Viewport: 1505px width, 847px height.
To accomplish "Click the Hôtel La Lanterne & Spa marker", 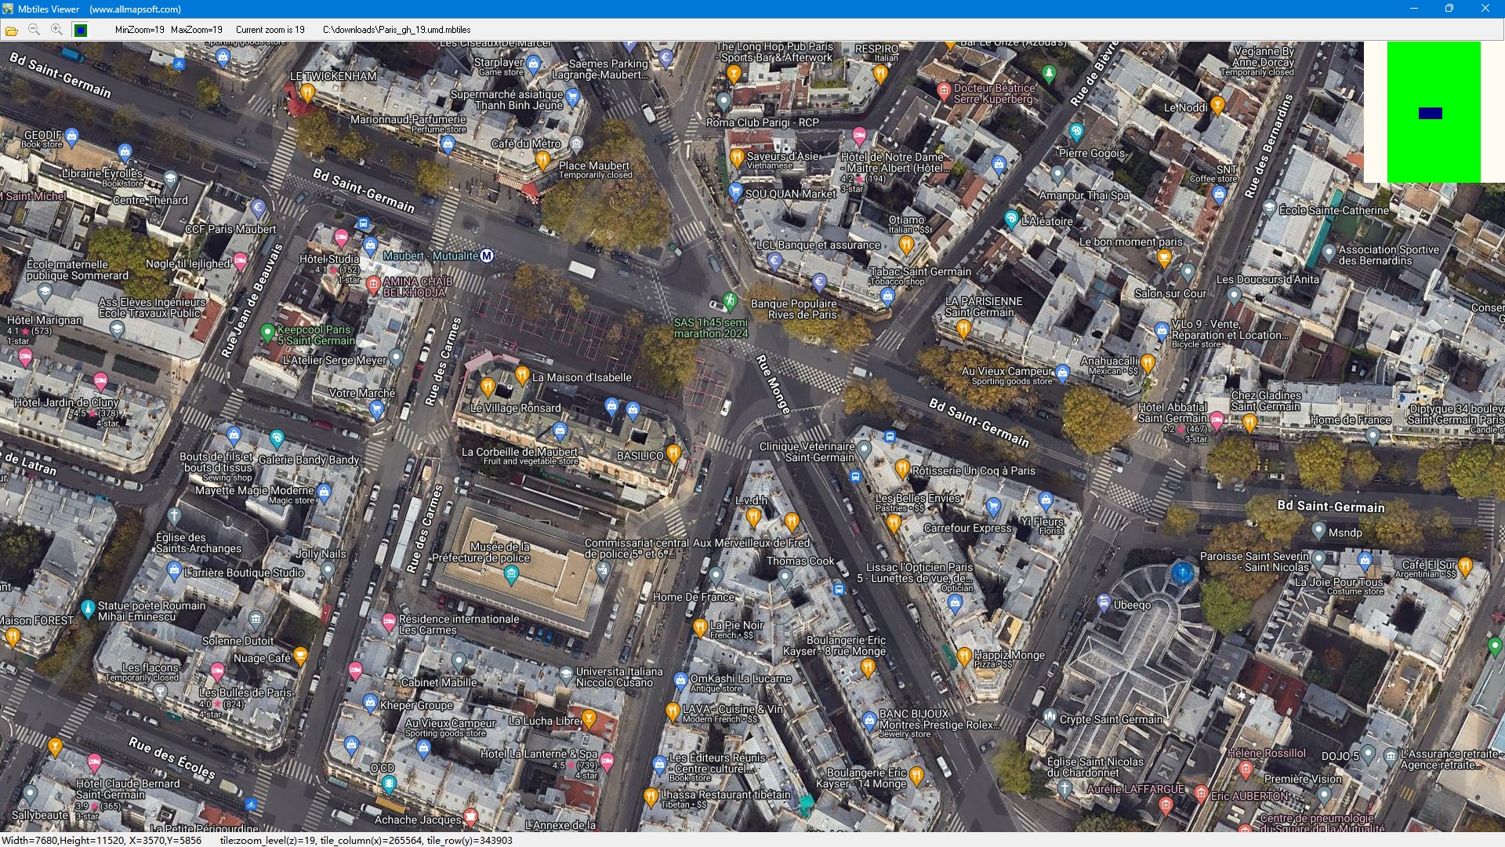I will tap(607, 761).
